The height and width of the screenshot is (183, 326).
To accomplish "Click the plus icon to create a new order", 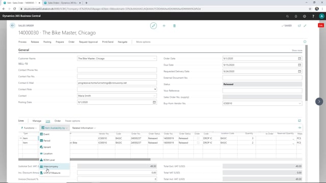I will point(164,26).
